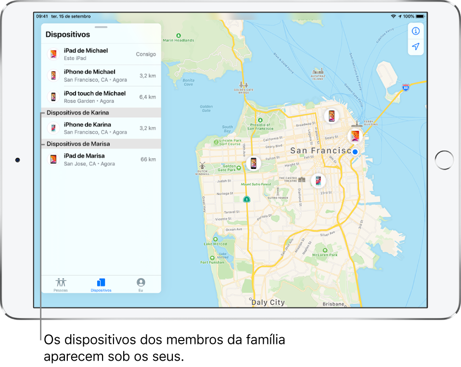The height and width of the screenshot is (367, 461).
Task: Tap the Wi-Fi status icon
Action: [x=393, y=16]
